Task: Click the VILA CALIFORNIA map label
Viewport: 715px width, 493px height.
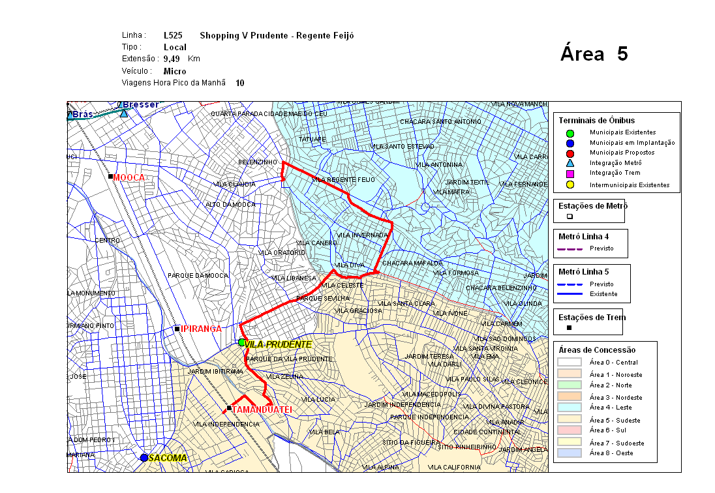Action: pos(454,468)
